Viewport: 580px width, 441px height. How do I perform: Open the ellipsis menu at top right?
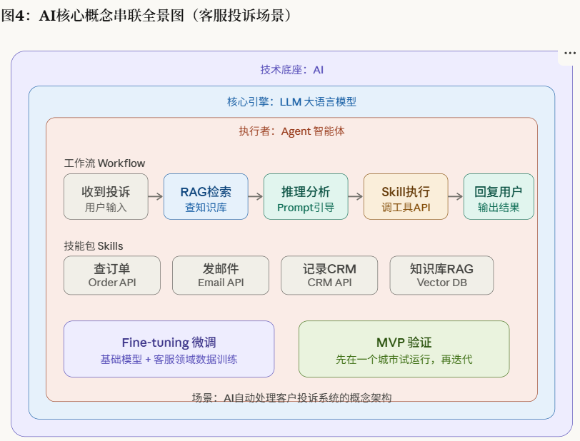pyautogui.click(x=569, y=51)
